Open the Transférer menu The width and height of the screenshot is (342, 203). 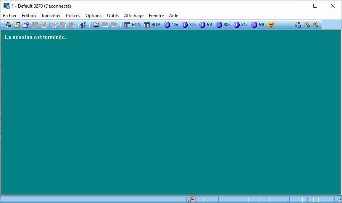[51, 16]
